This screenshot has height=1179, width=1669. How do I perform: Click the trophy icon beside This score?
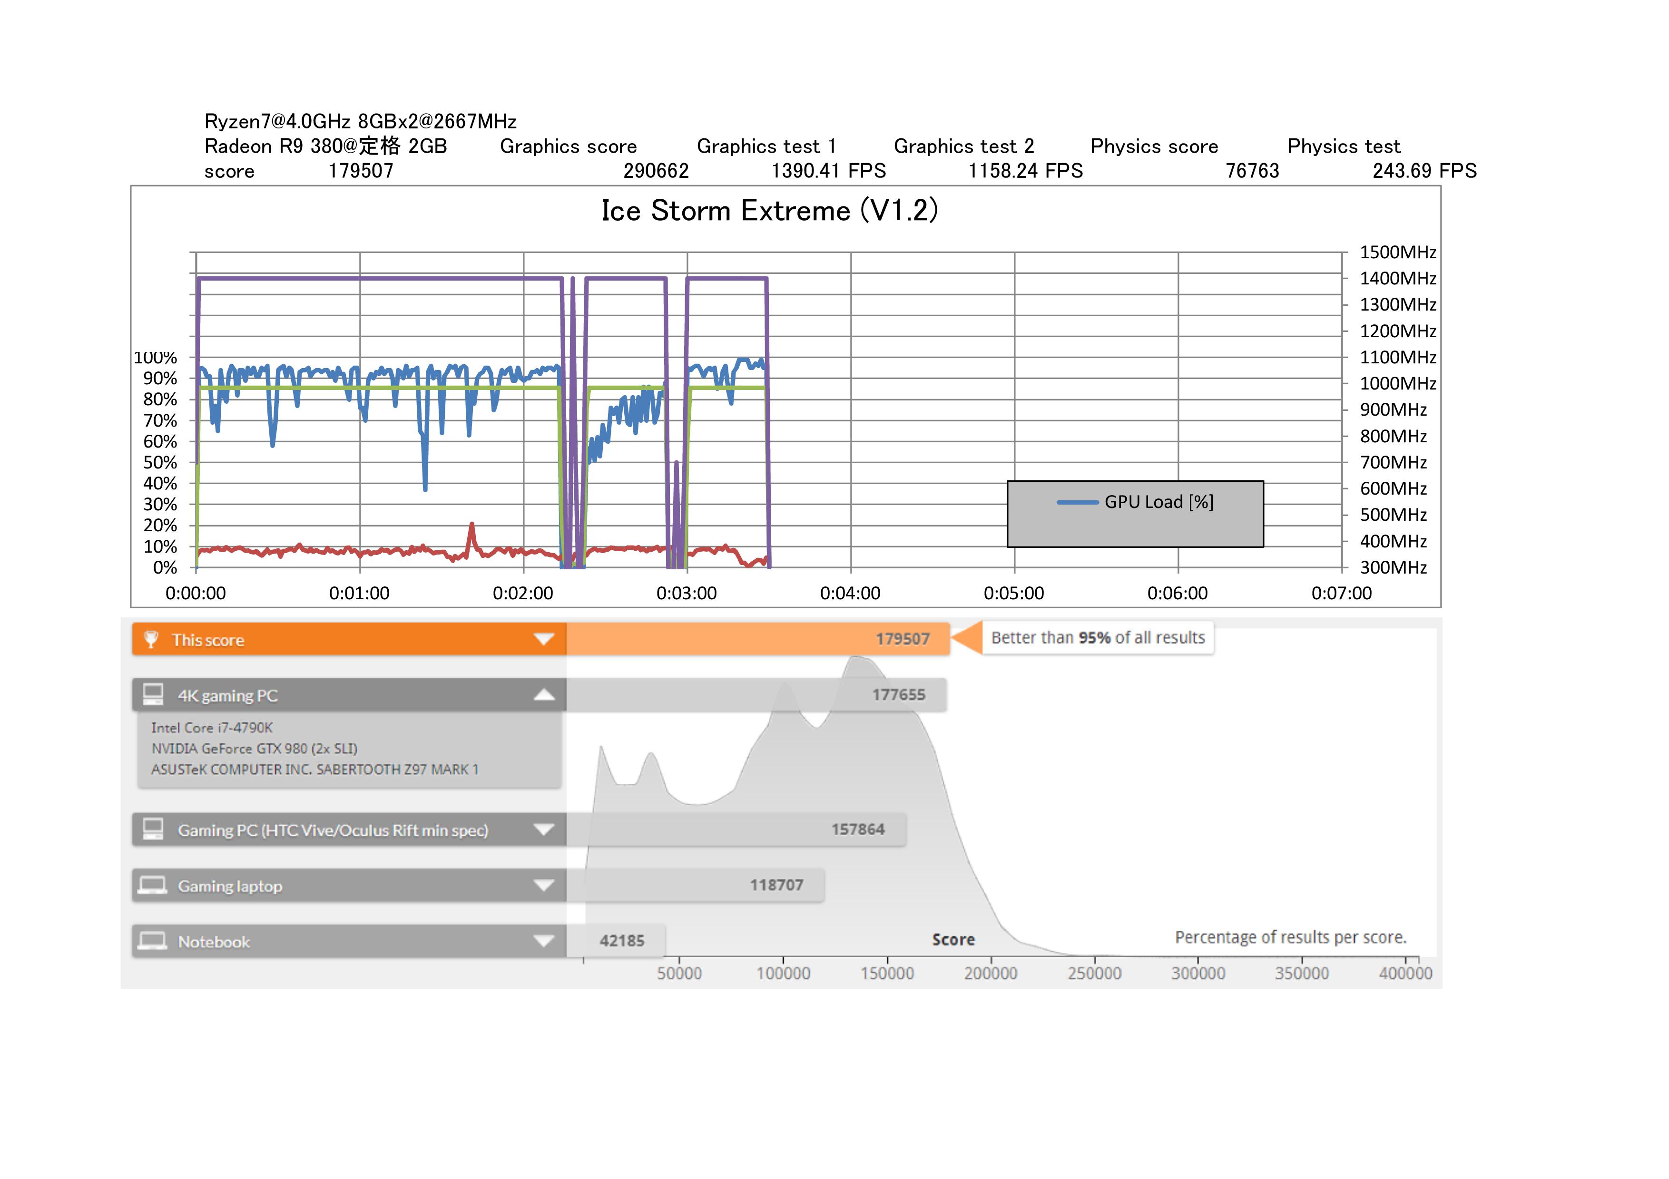(x=151, y=639)
